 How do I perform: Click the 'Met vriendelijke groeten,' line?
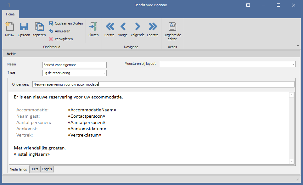(x=40, y=148)
